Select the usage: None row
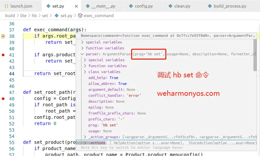Viewport: 260px width, 156px height. click(x=100, y=131)
